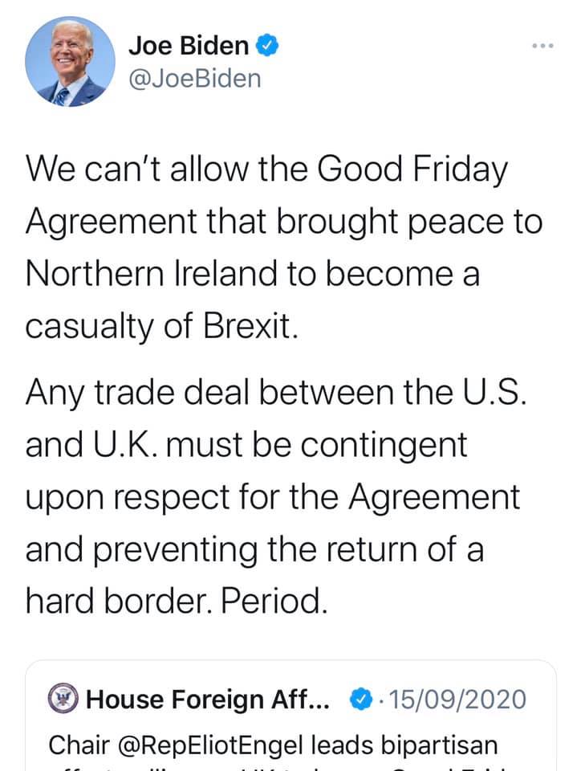Open the @JoeBiden handle link

tap(194, 79)
